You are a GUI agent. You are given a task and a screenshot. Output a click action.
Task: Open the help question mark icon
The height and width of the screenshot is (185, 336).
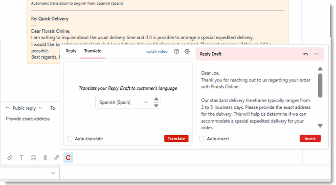[177, 51]
